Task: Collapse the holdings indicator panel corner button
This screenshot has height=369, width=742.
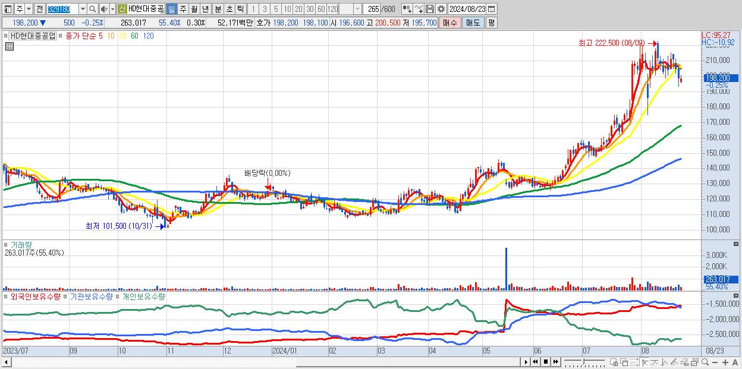Action: pyautogui.click(x=737, y=296)
